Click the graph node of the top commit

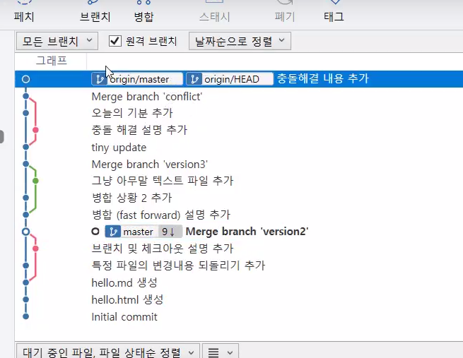pos(25,79)
